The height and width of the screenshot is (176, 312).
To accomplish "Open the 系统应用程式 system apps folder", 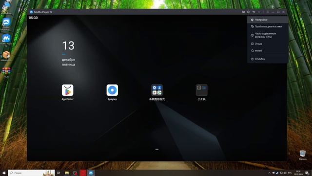I will coord(157,92).
